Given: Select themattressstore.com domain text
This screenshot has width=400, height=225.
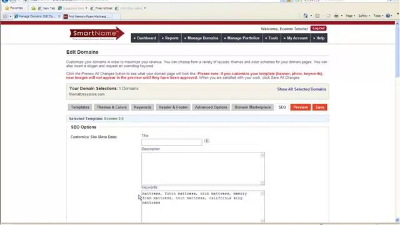Looking at the screenshot, I should (87, 94).
